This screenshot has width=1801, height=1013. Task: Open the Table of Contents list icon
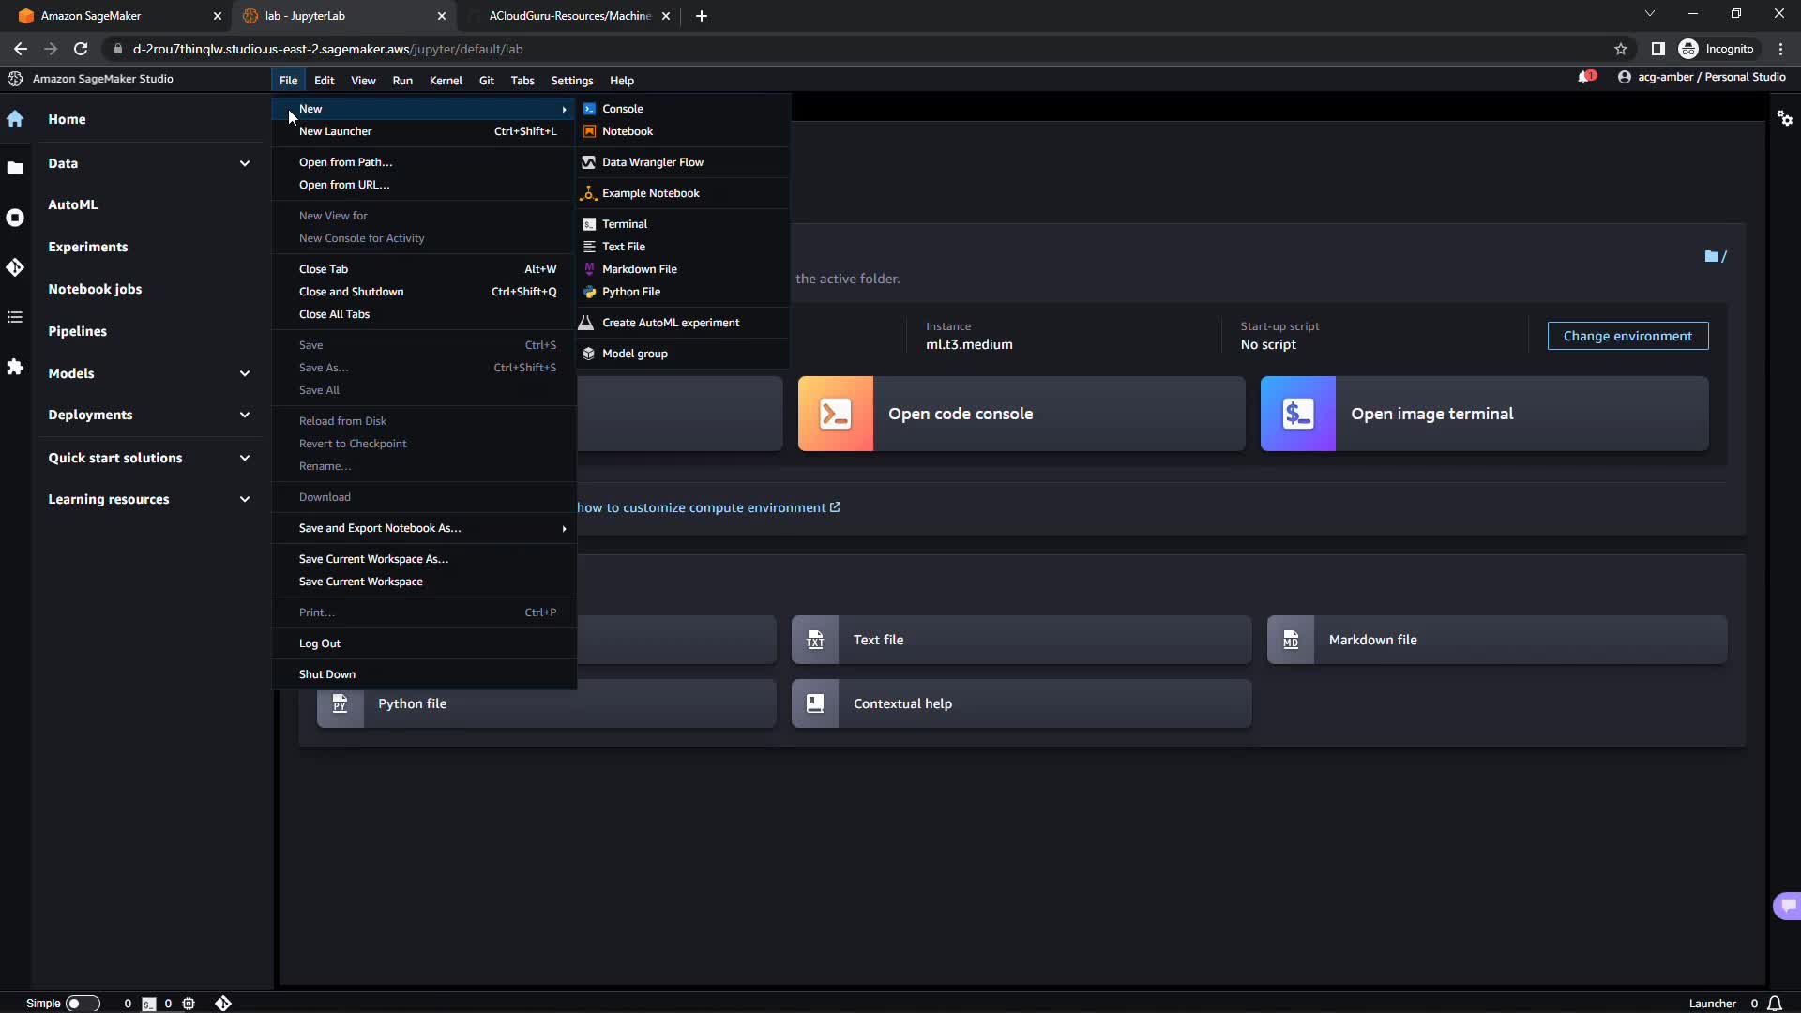(15, 317)
